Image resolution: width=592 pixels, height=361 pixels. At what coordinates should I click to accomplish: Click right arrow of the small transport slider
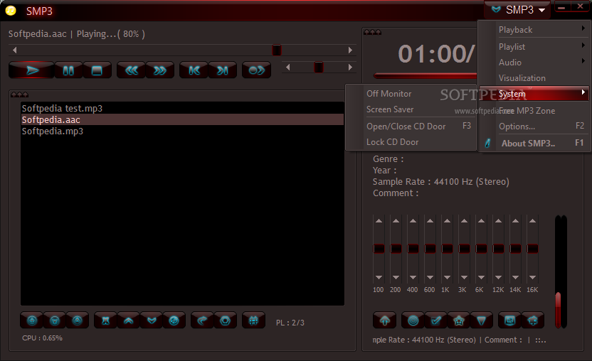(350, 67)
